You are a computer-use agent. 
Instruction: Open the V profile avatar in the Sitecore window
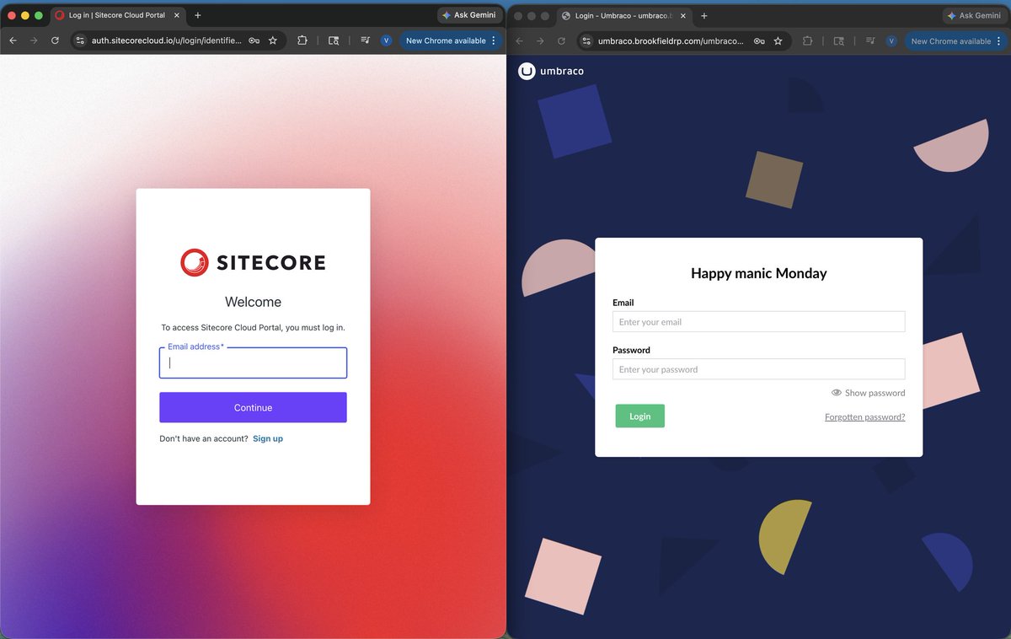click(x=386, y=40)
